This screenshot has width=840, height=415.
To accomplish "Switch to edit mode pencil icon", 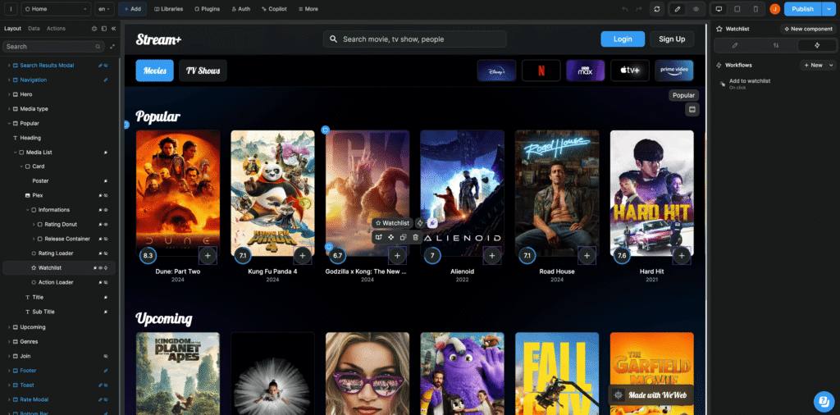I will coord(678,9).
